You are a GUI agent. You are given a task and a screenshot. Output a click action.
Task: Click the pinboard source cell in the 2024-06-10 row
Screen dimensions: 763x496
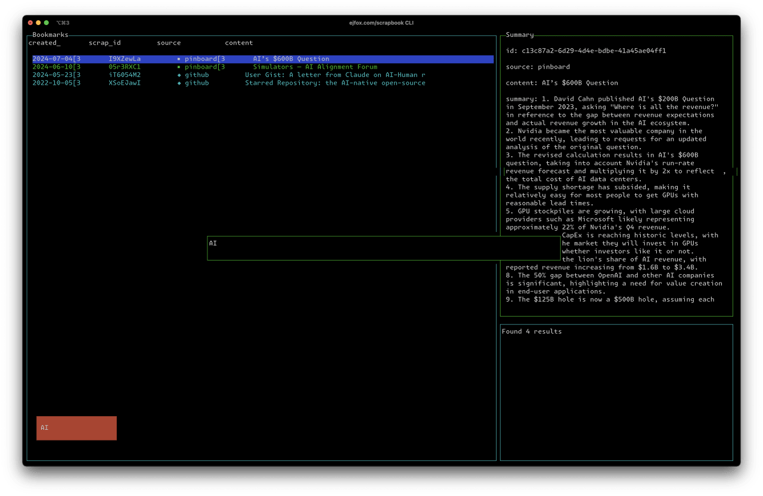coord(204,67)
